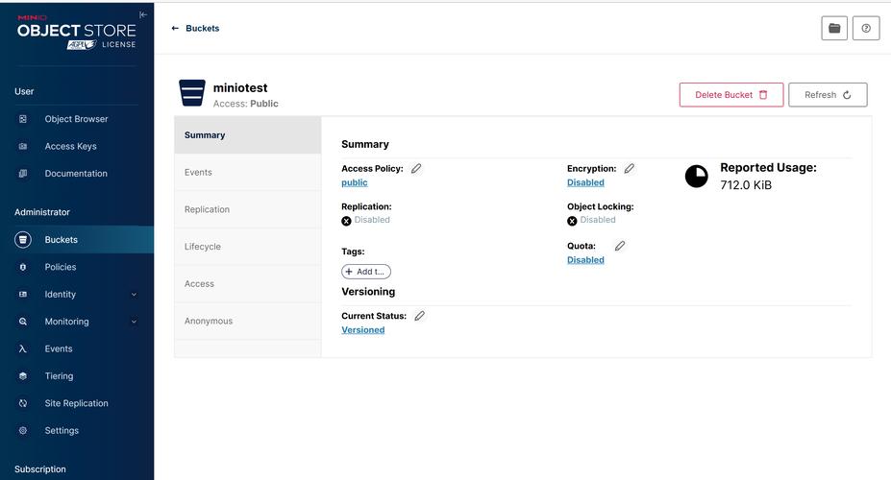Open the Replication tab
Image resolution: width=891 pixels, height=480 pixels.
[208, 209]
